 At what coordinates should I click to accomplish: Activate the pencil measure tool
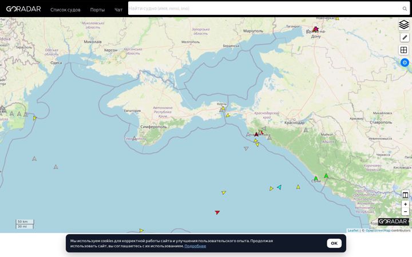405,38
